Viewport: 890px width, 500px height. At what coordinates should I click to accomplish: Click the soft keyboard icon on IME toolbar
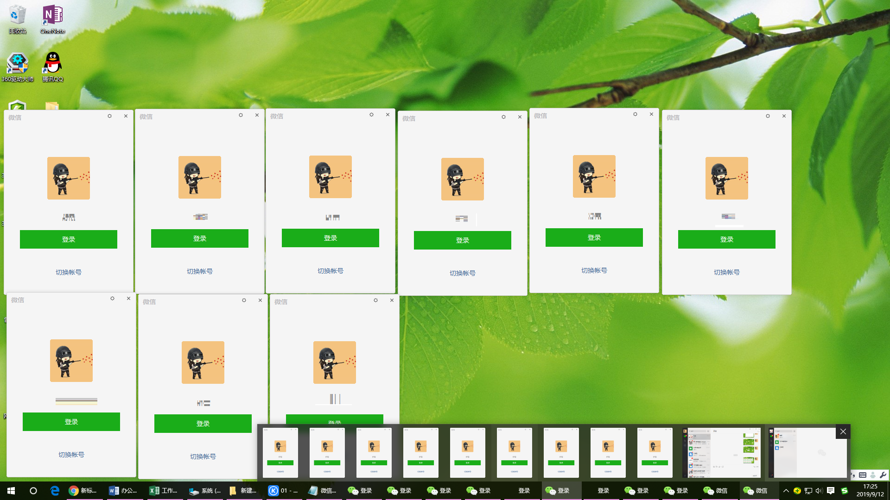863,475
